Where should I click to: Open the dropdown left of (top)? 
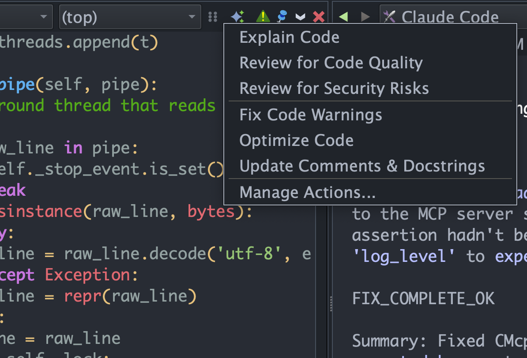pos(26,17)
